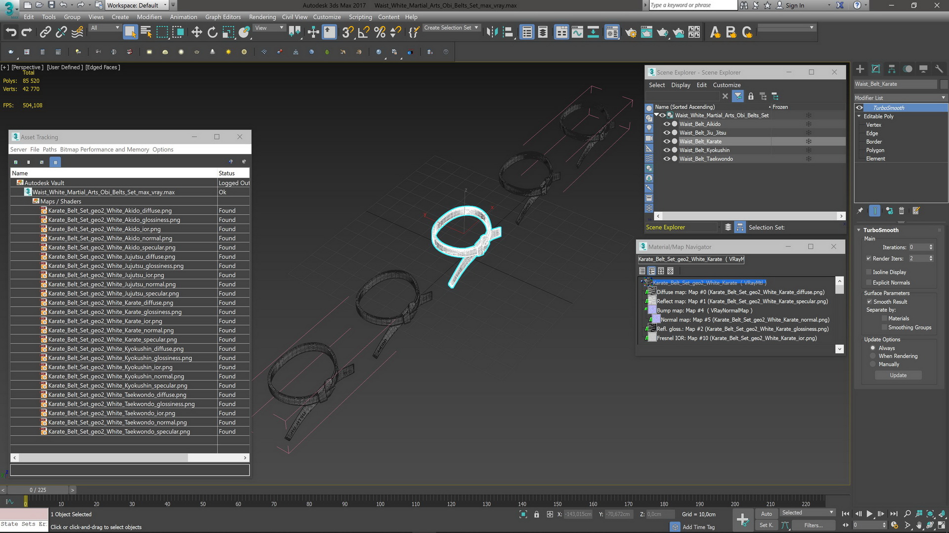Hide Waist_Belt_Aikido with its eye icon

[x=666, y=124]
